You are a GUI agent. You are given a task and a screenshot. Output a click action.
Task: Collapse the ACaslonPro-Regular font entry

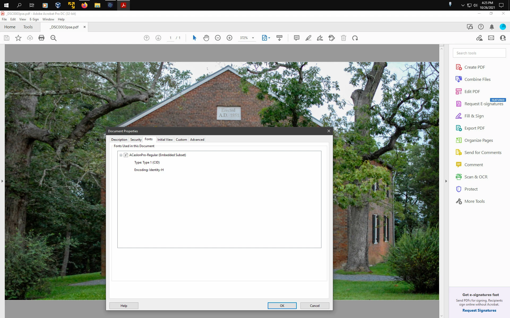click(x=121, y=155)
